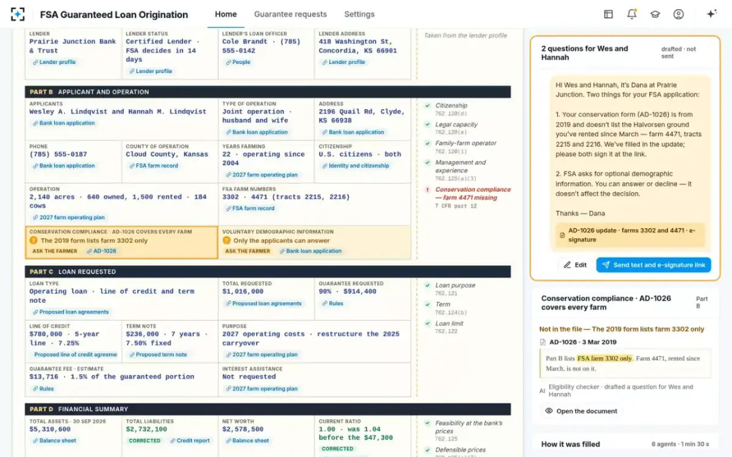Open the notifications bell
The height and width of the screenshot is (457, 732).
pyautogui.click(x=631, y=14)
